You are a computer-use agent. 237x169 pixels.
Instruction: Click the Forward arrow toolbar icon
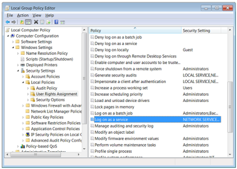(x=14, y=22)
